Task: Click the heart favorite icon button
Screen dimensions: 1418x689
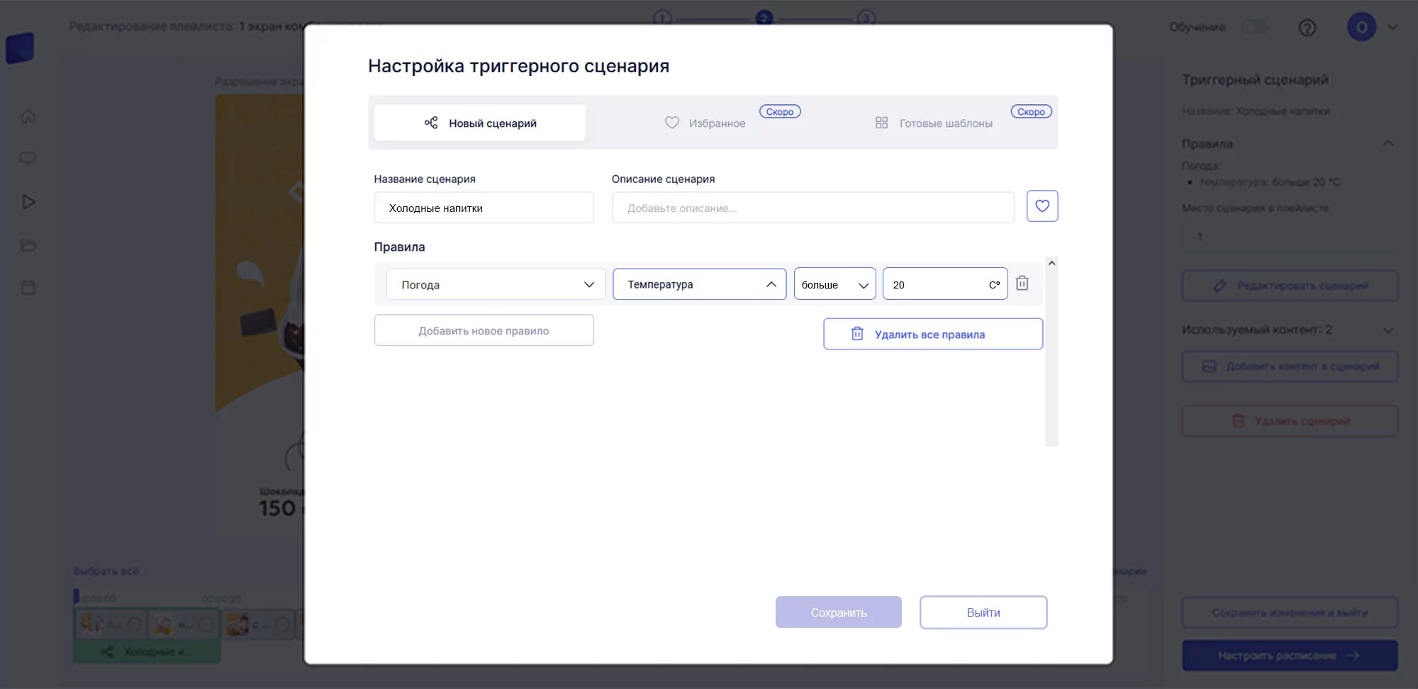Action: (x=1042, y=206)
